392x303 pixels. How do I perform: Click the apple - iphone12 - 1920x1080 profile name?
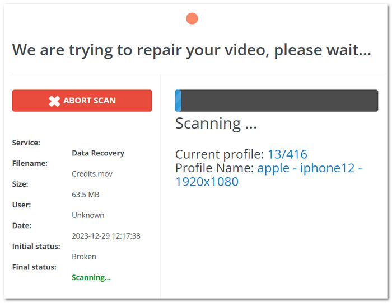268,175
